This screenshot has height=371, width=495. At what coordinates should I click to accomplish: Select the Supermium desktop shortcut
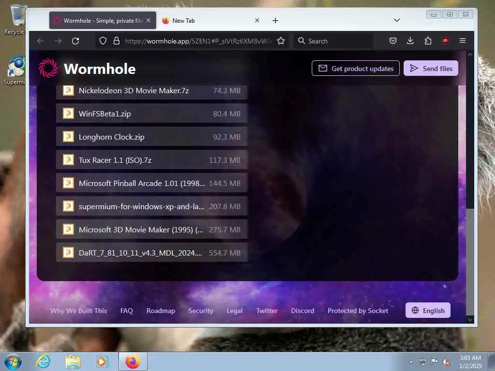pyautogui.click(x=15, y=71)
